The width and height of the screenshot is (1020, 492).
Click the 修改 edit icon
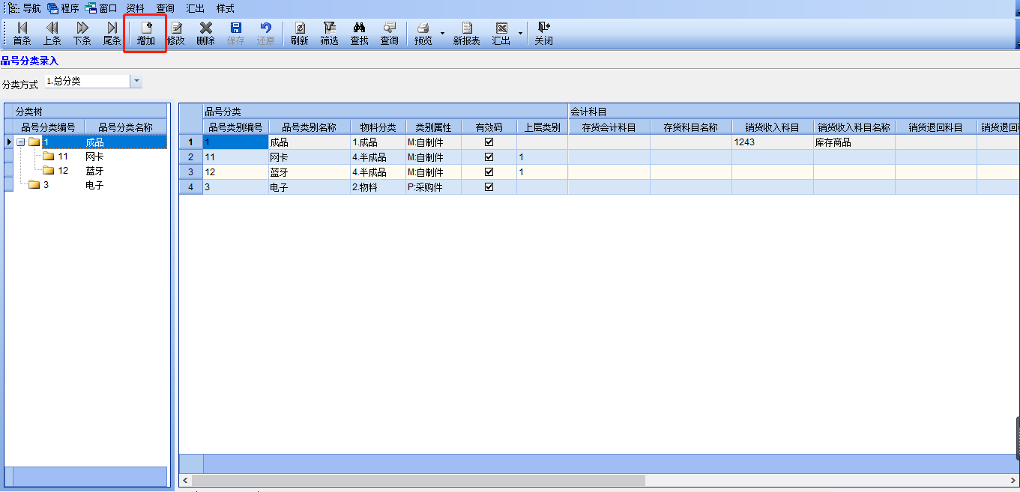tap(176, 34)
